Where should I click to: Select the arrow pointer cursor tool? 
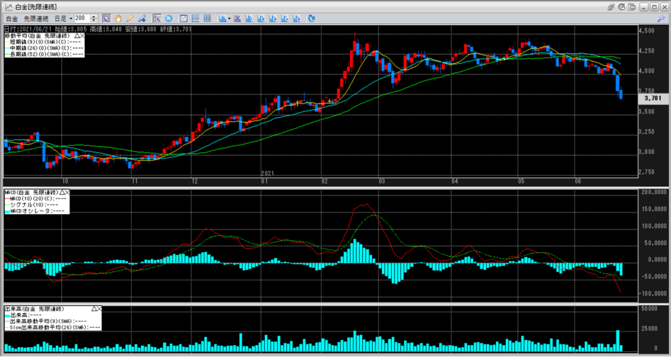[106, 18]
